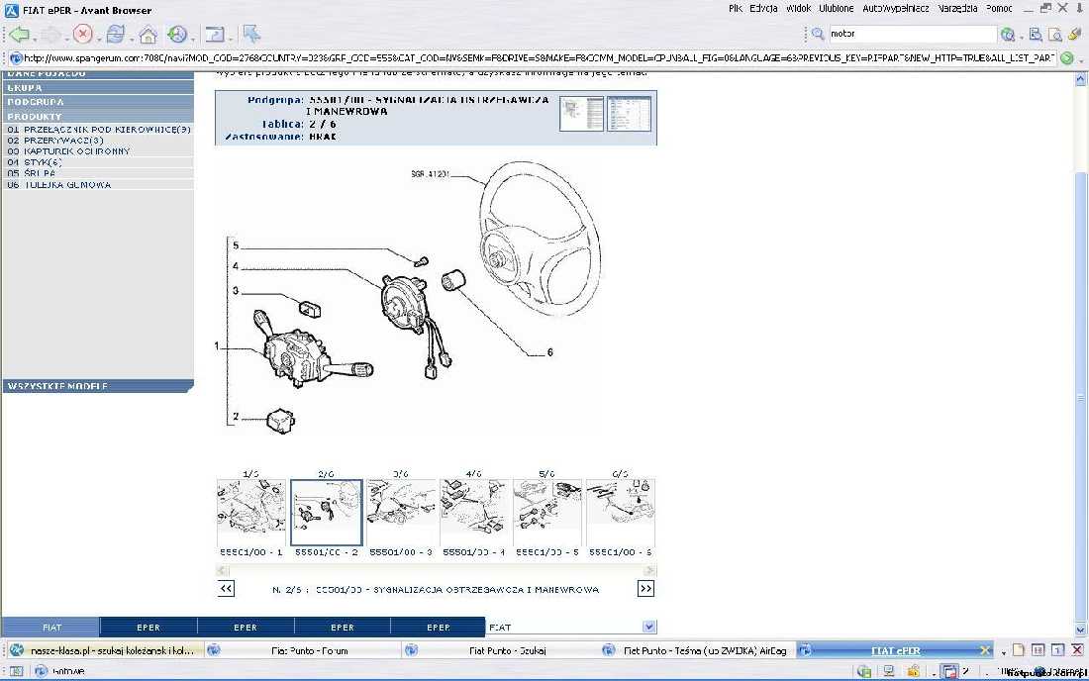Image resolution: width=1089 pixels, height=681 pixels.
Task: Open the Pomoc menu
Action: click(999, 8)
